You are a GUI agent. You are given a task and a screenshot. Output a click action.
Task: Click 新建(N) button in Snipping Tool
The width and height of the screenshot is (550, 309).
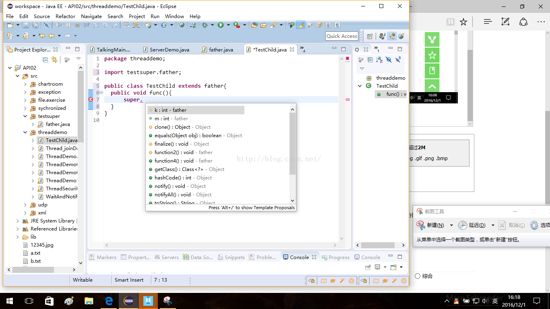[x=430, y=225]
